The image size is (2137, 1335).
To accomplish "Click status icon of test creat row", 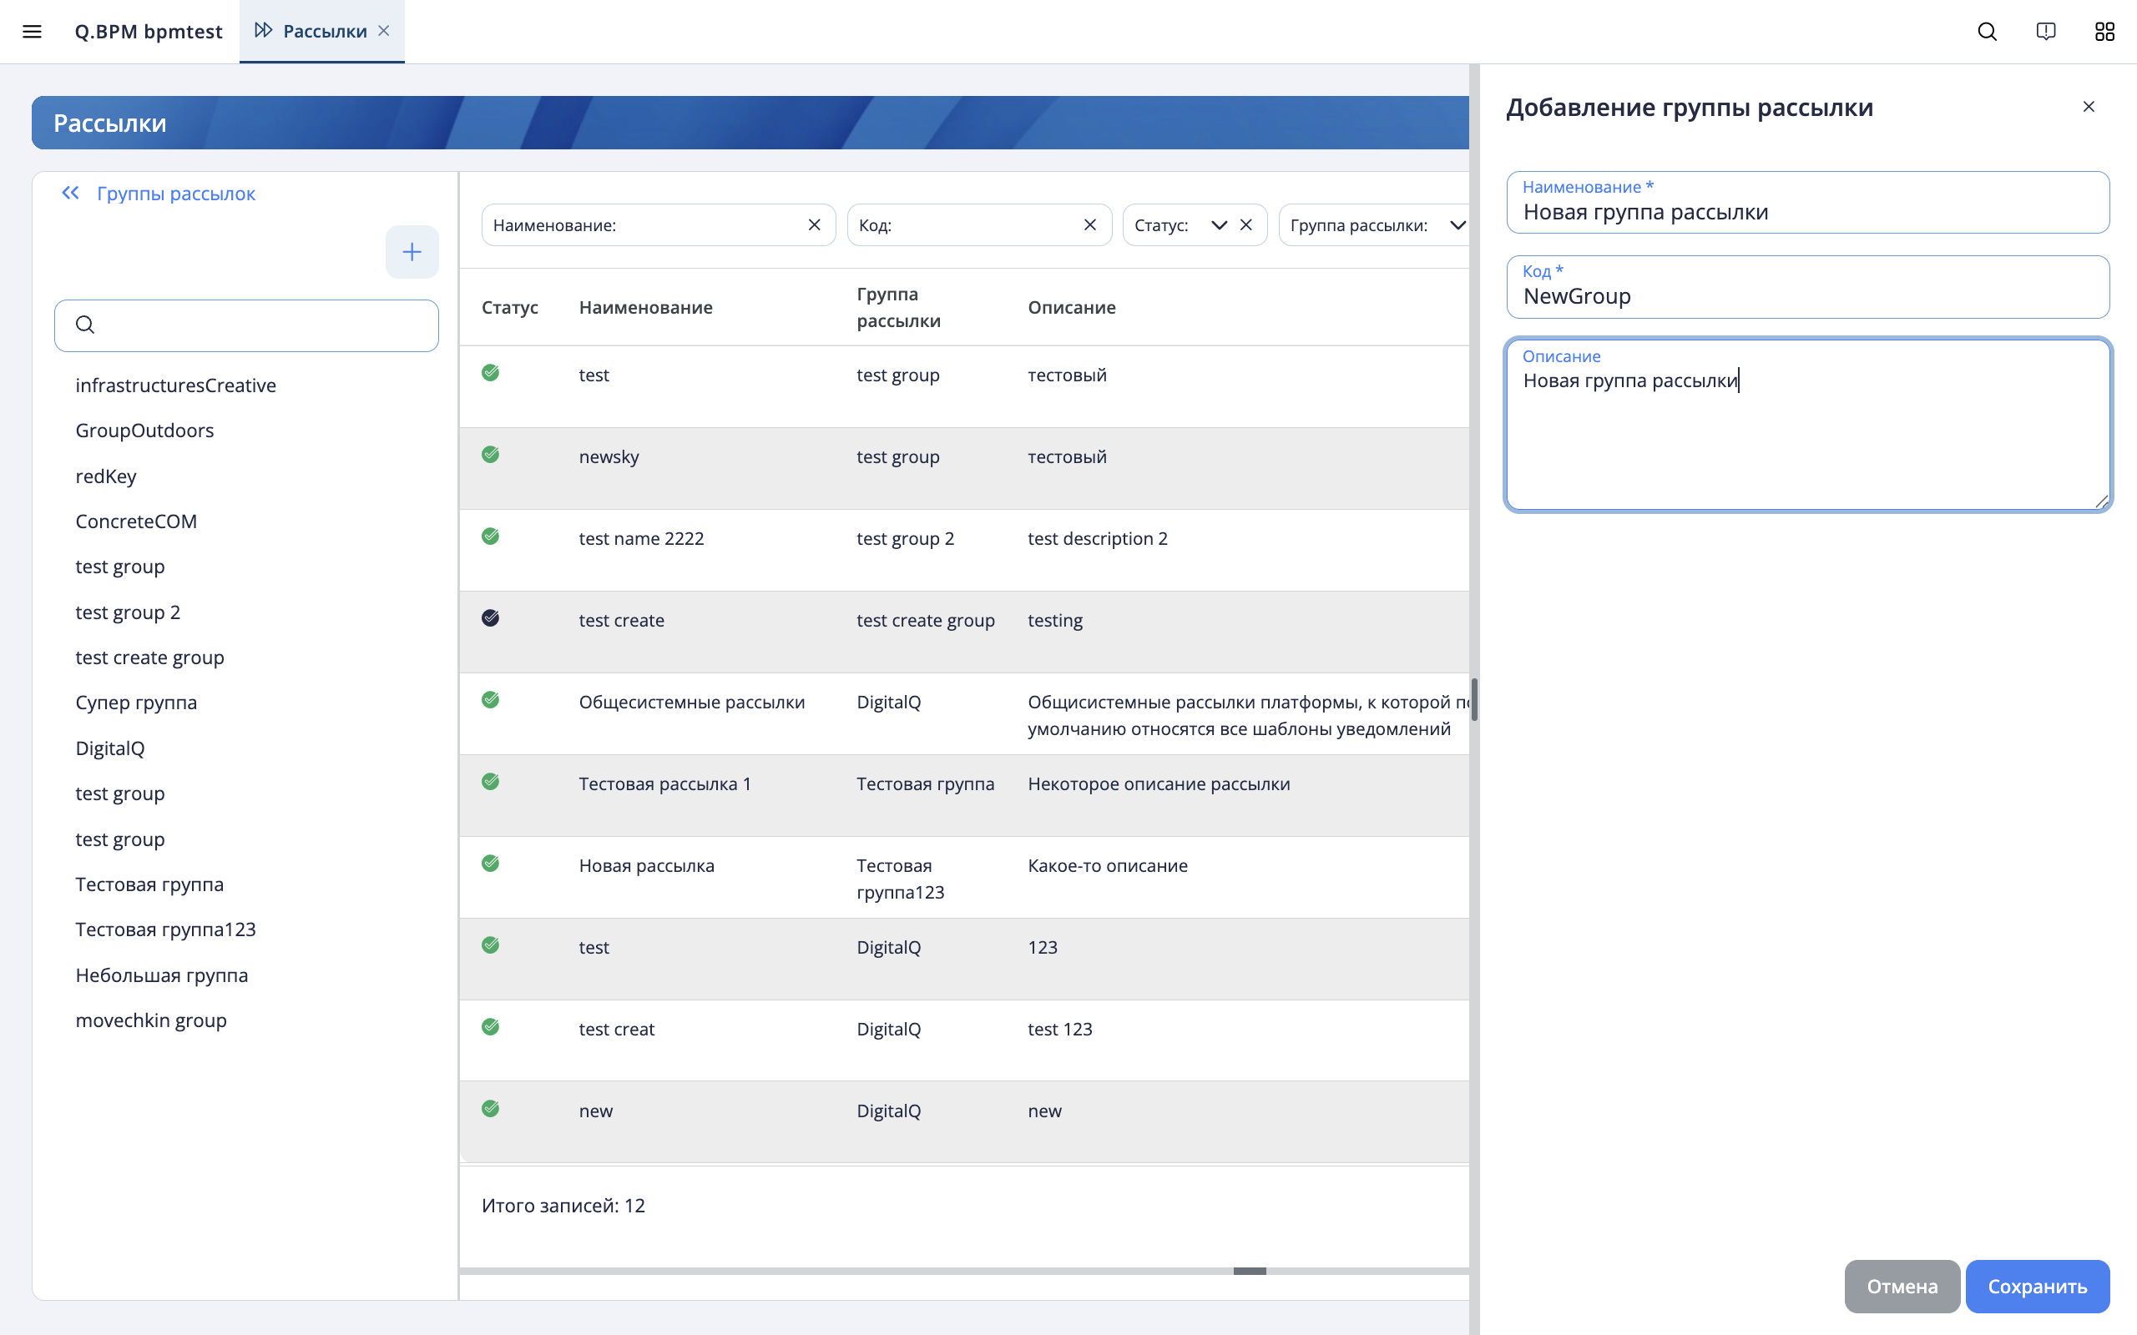I will click(x=491, y=1027).
